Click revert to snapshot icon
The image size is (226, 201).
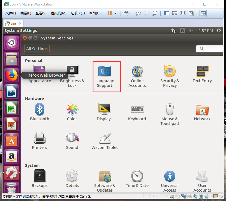tap(146, 13)
